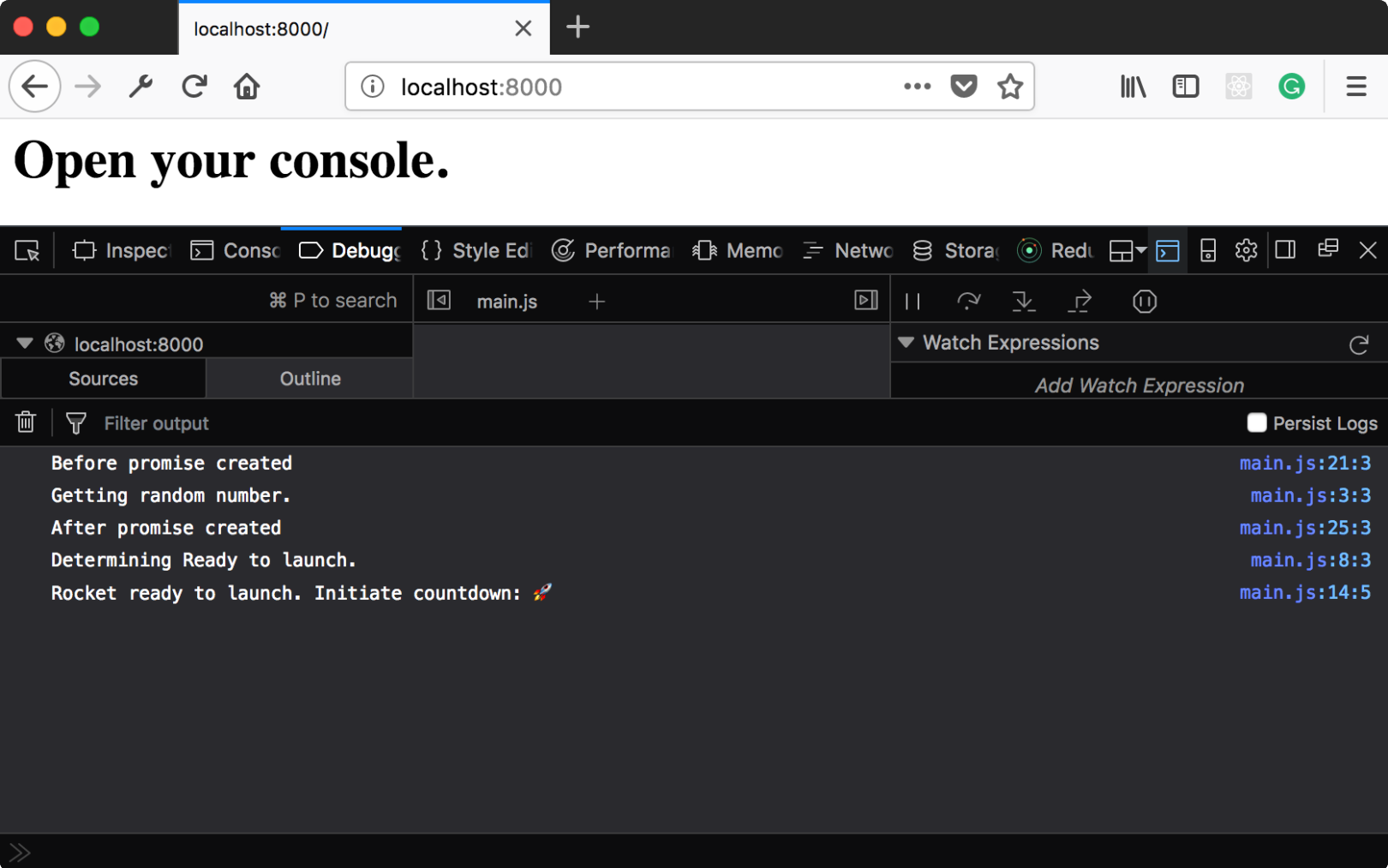Open React developer tools extension

tap(1239, 87)
